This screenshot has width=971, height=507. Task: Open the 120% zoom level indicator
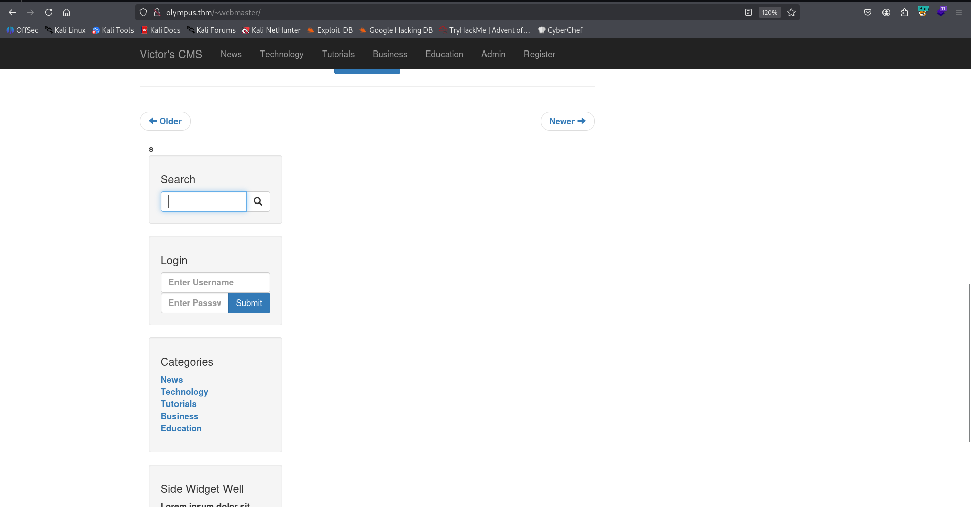click(x=769, y=12)
